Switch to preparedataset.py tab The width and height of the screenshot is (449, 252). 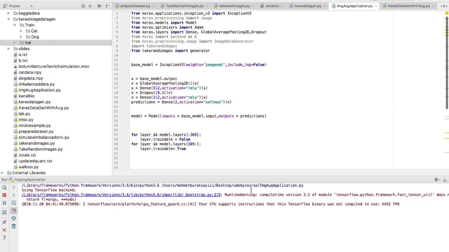coord(135,6)
